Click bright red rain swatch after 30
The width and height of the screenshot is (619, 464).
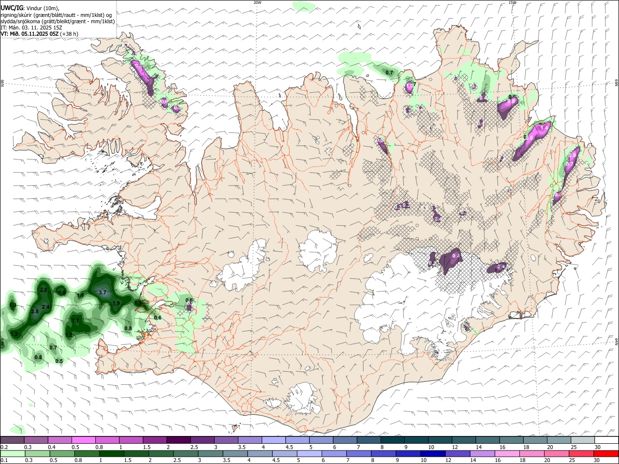click(606, 453)
